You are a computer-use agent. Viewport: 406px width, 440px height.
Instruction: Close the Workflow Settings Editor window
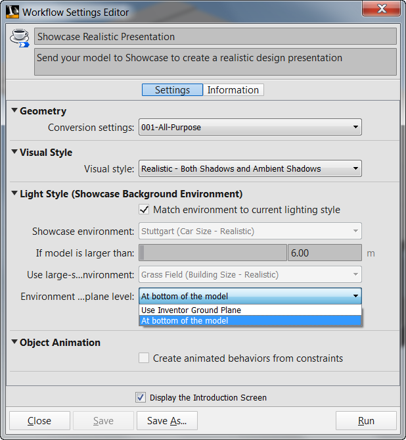pos(381,9)
